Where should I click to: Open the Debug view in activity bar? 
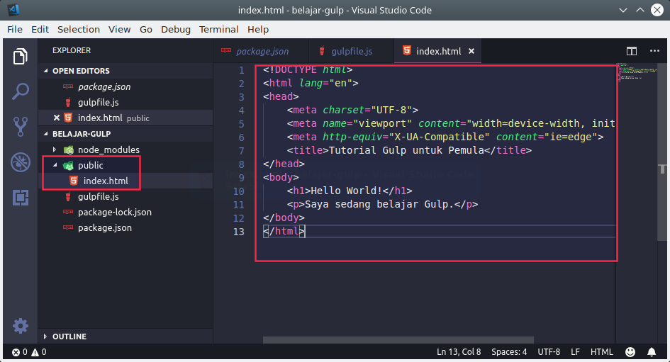point(20,162)
